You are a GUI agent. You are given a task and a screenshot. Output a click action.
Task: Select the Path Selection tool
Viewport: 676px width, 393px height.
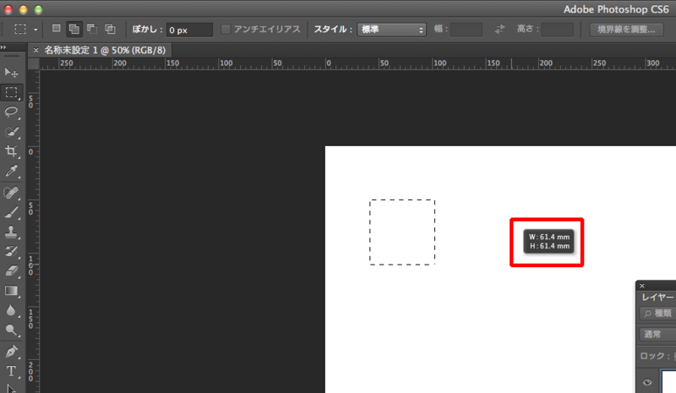point(11,388)
